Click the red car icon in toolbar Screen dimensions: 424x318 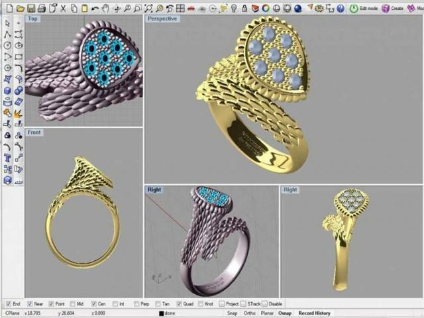point(191,9)
